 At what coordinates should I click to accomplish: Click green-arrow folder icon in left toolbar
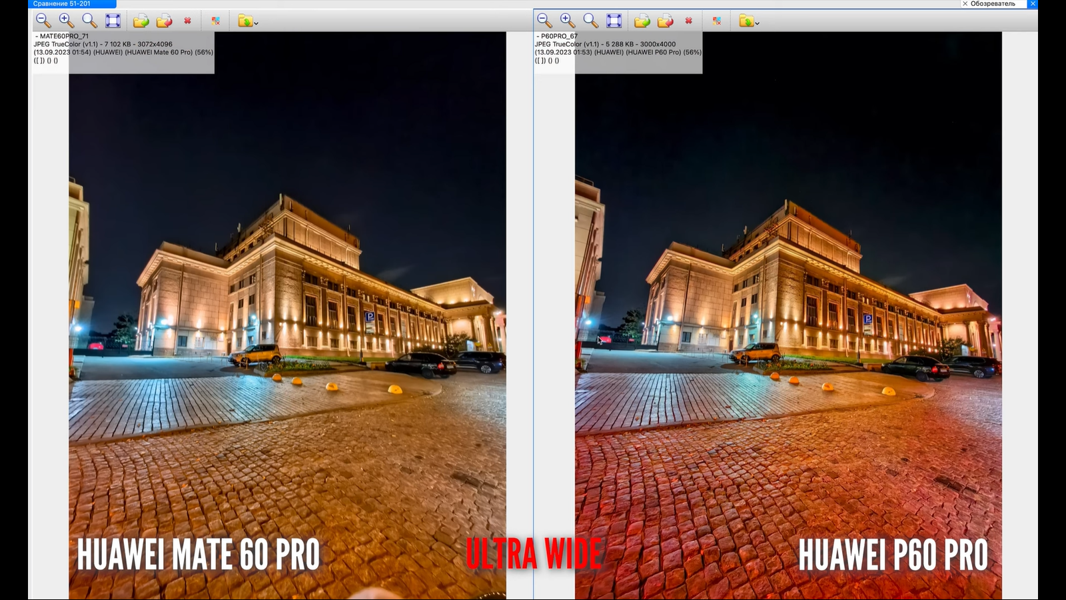(x=141, y=21)
